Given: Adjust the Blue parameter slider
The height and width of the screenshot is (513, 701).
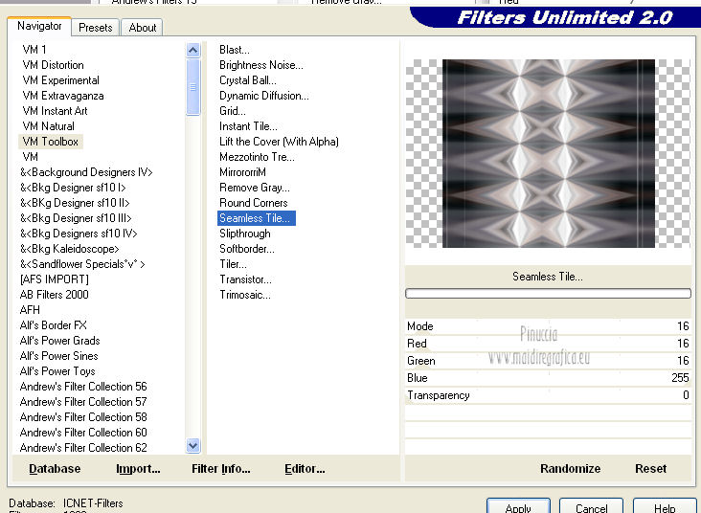Looking at the screenshot, I should coord(548,378).
